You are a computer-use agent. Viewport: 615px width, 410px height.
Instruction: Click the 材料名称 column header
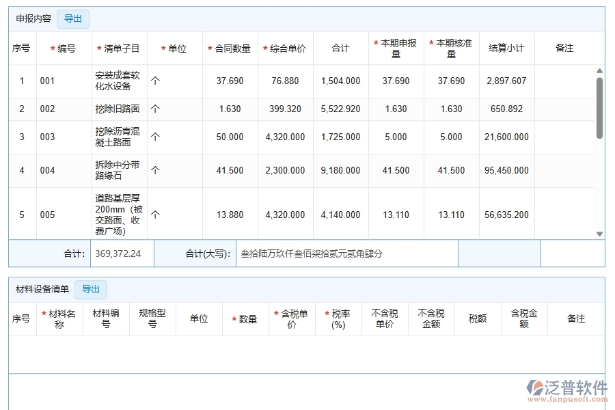60,318
